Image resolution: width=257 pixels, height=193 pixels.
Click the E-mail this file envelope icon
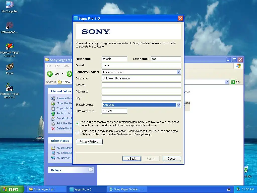[53, 119]
